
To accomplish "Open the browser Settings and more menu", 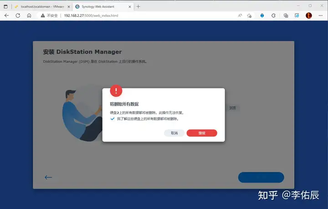I will click(x=320, y=15).
